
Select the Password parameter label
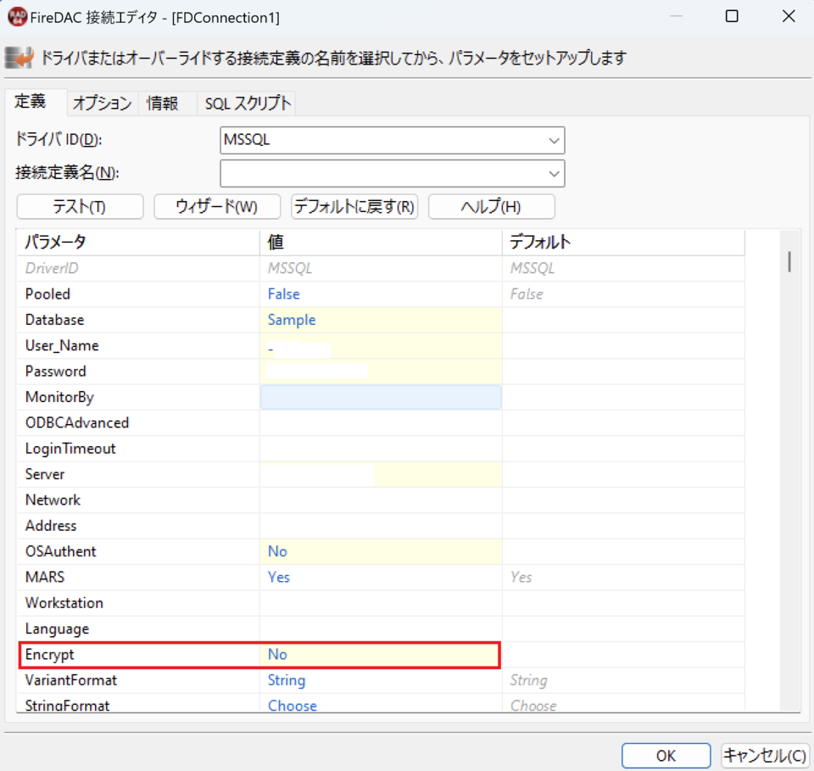click(x=56, y=372)
